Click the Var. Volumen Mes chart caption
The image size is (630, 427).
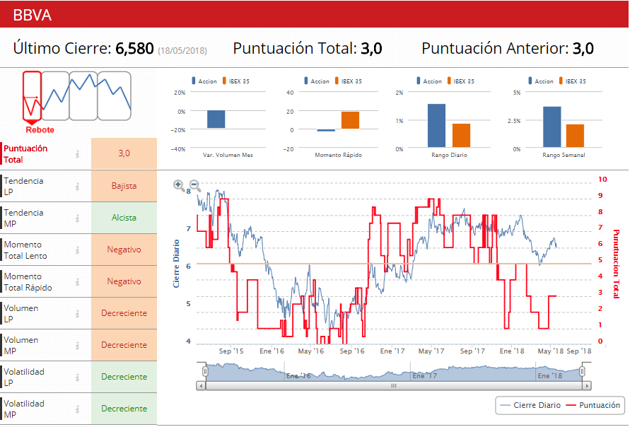coord(228,155)
